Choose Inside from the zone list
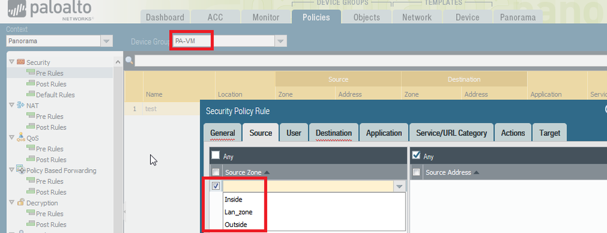This screenshot has height=233, width=607. (314, 200)
